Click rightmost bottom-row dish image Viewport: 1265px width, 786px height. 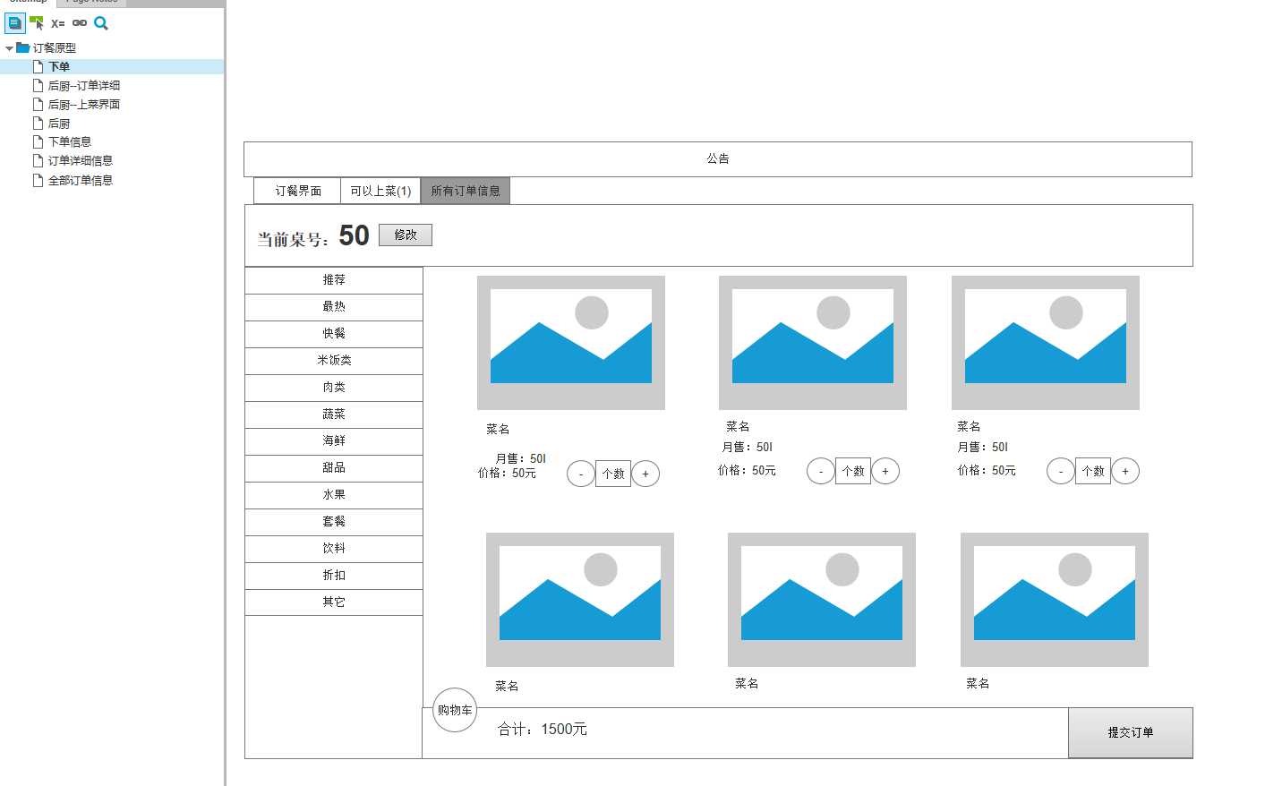[1055, 600]
